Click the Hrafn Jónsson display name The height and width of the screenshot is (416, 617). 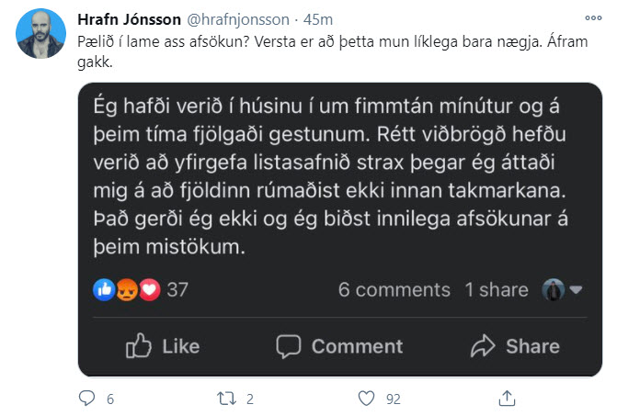129,19
